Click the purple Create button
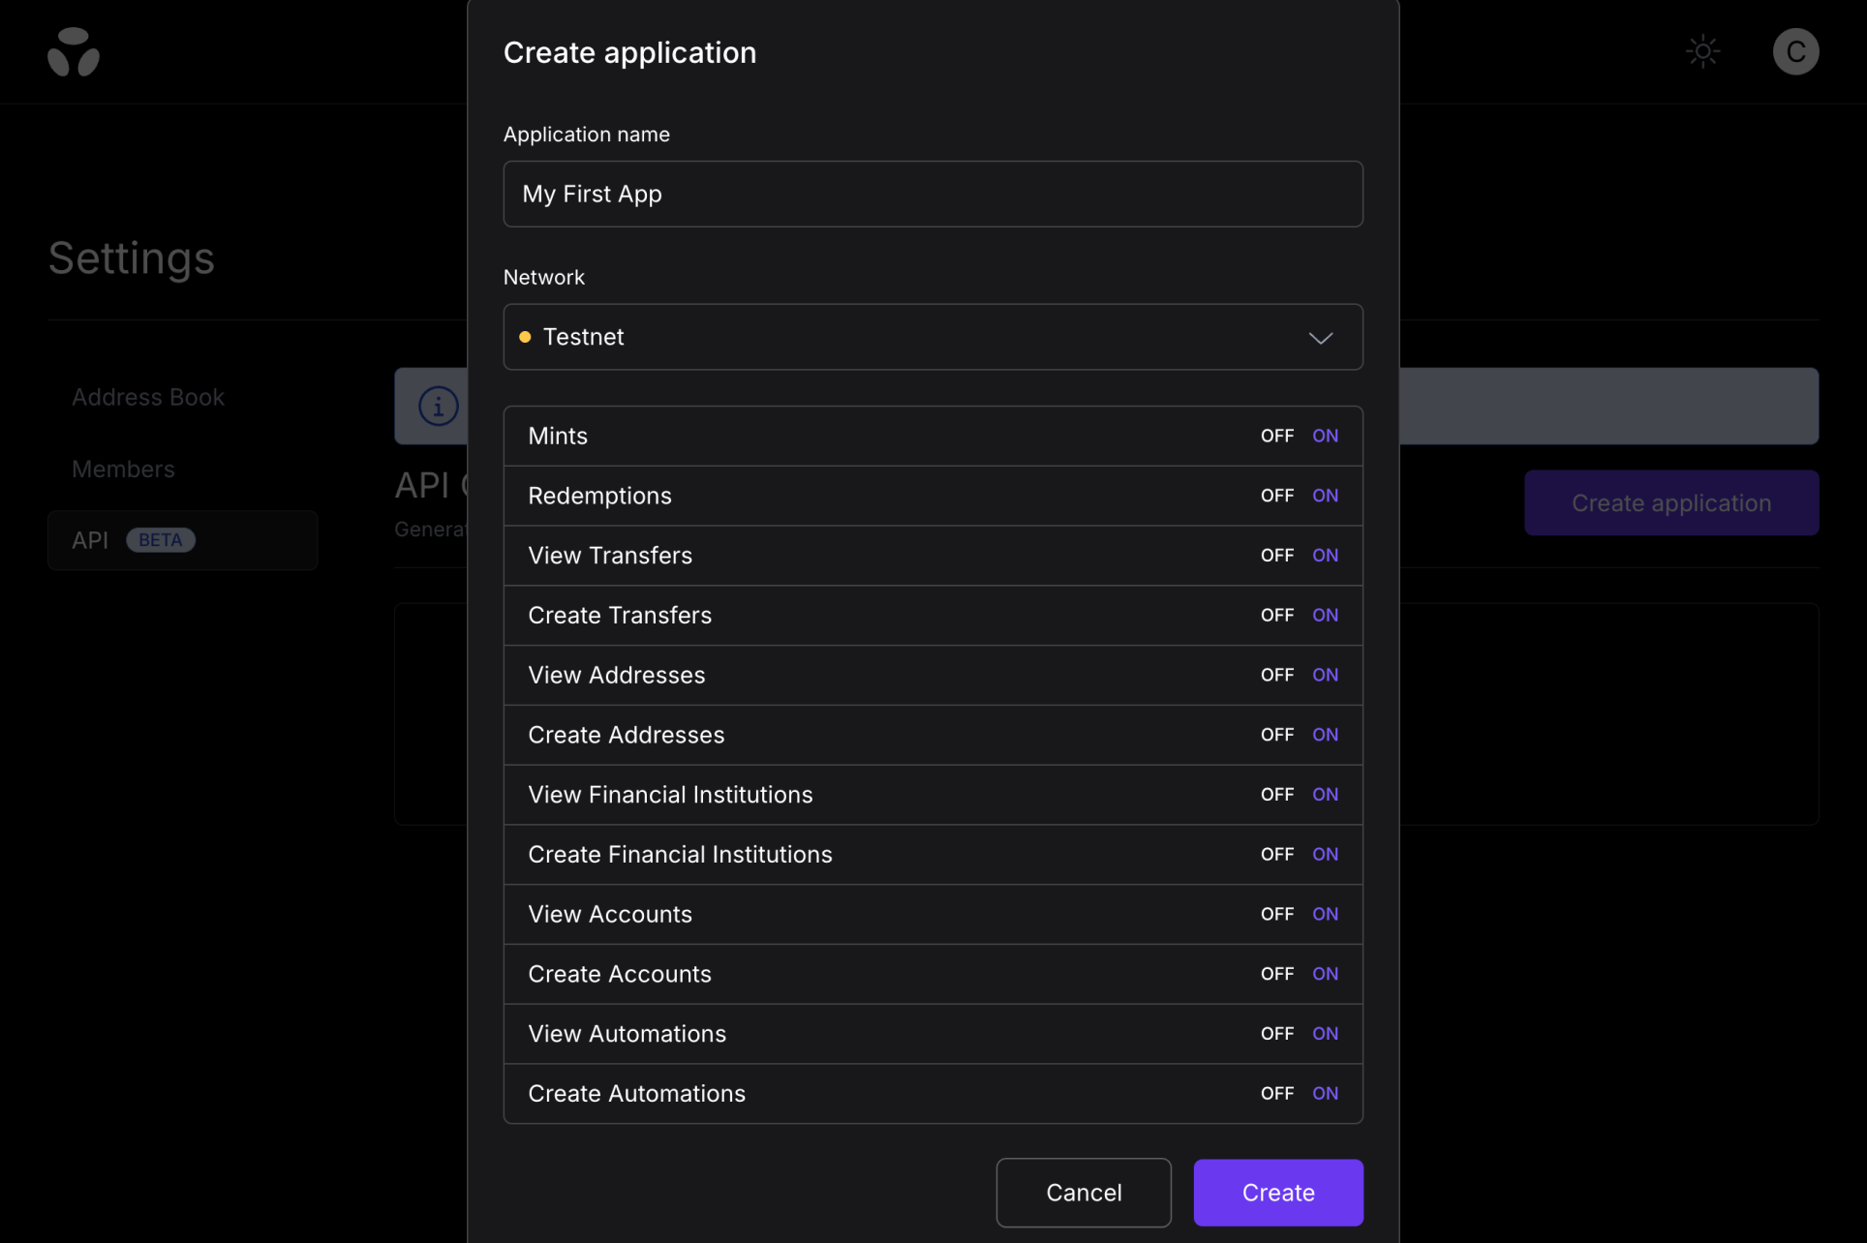This screenshot has width=1867, height=1243. 1277,1193
